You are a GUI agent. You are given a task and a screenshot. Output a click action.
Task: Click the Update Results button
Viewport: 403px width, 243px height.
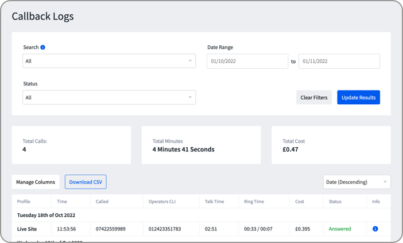pyautogui.click(x=358, y=97)
